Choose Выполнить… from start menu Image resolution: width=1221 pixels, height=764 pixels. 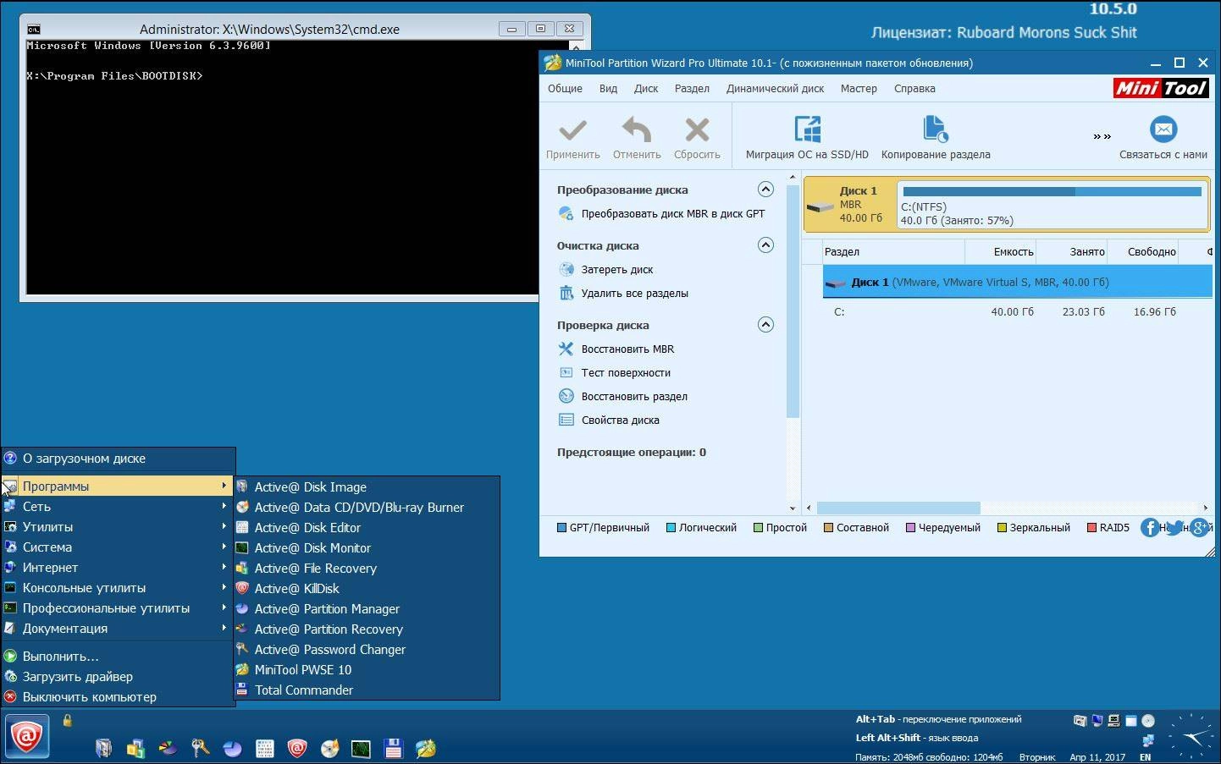click(119, 656)
